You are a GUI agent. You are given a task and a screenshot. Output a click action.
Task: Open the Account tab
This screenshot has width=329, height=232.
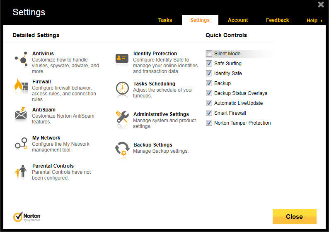238,20
